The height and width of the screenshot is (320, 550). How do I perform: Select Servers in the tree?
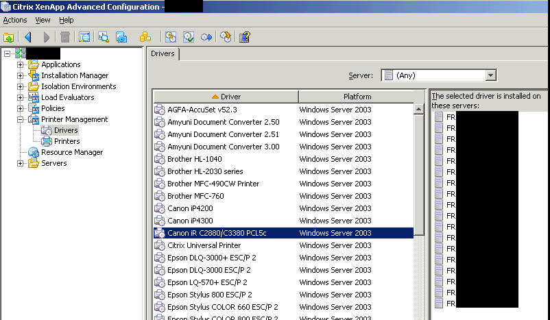tap(53, 163)
